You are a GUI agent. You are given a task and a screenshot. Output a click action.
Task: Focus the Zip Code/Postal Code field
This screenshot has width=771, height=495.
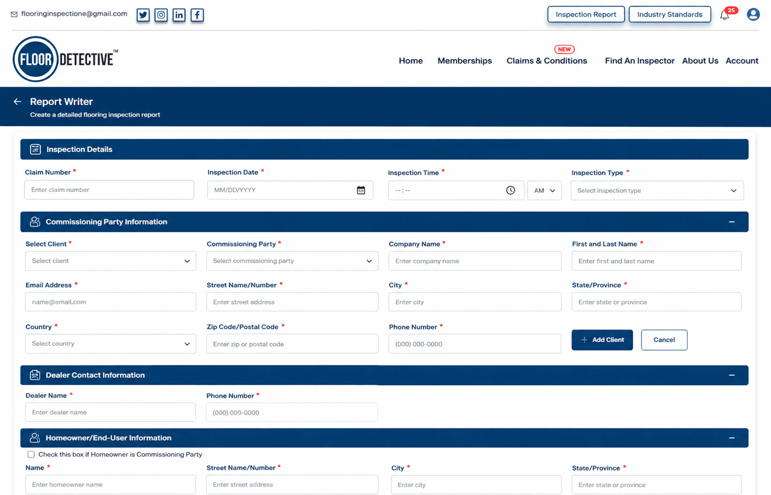tap(292, 344)
